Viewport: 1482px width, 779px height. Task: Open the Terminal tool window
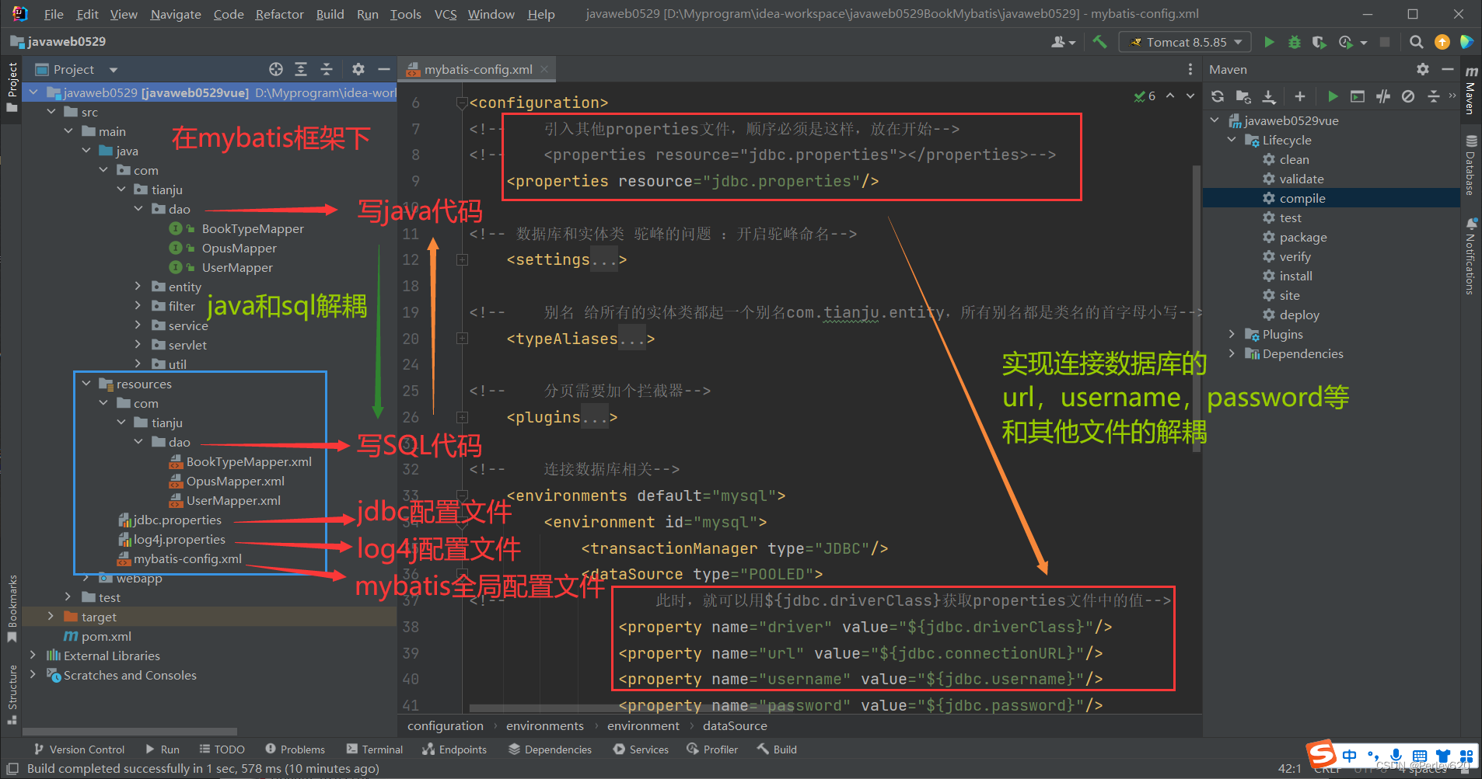point(375,749)
